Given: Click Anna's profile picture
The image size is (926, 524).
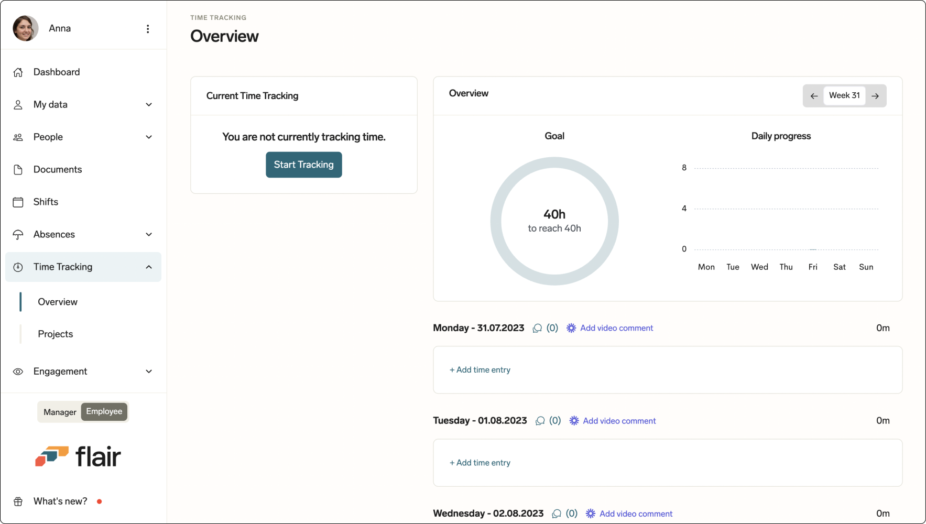Looking at the screenshot, I should pos(26,28).
